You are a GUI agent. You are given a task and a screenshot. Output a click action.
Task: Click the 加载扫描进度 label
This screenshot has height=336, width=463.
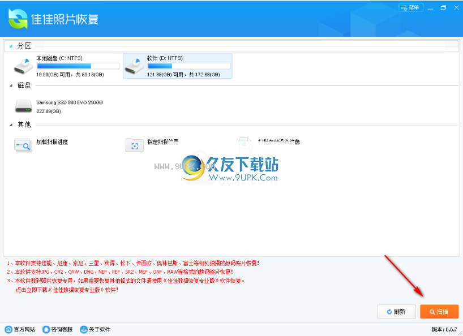52,142
